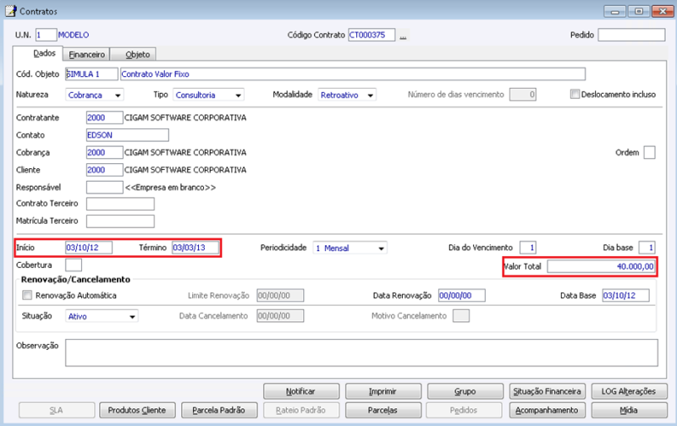Click the Ordem field

pos(649,153)
